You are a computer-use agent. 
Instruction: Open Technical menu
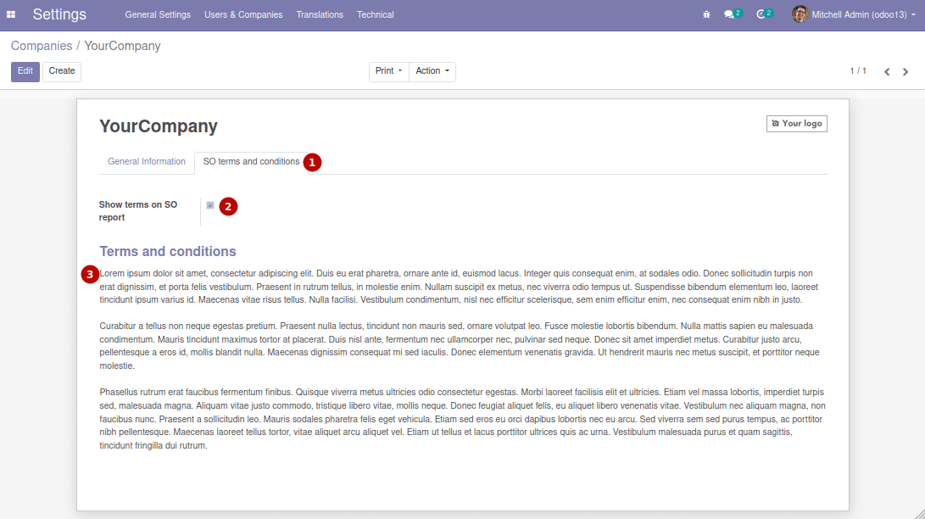pos(376,14)
